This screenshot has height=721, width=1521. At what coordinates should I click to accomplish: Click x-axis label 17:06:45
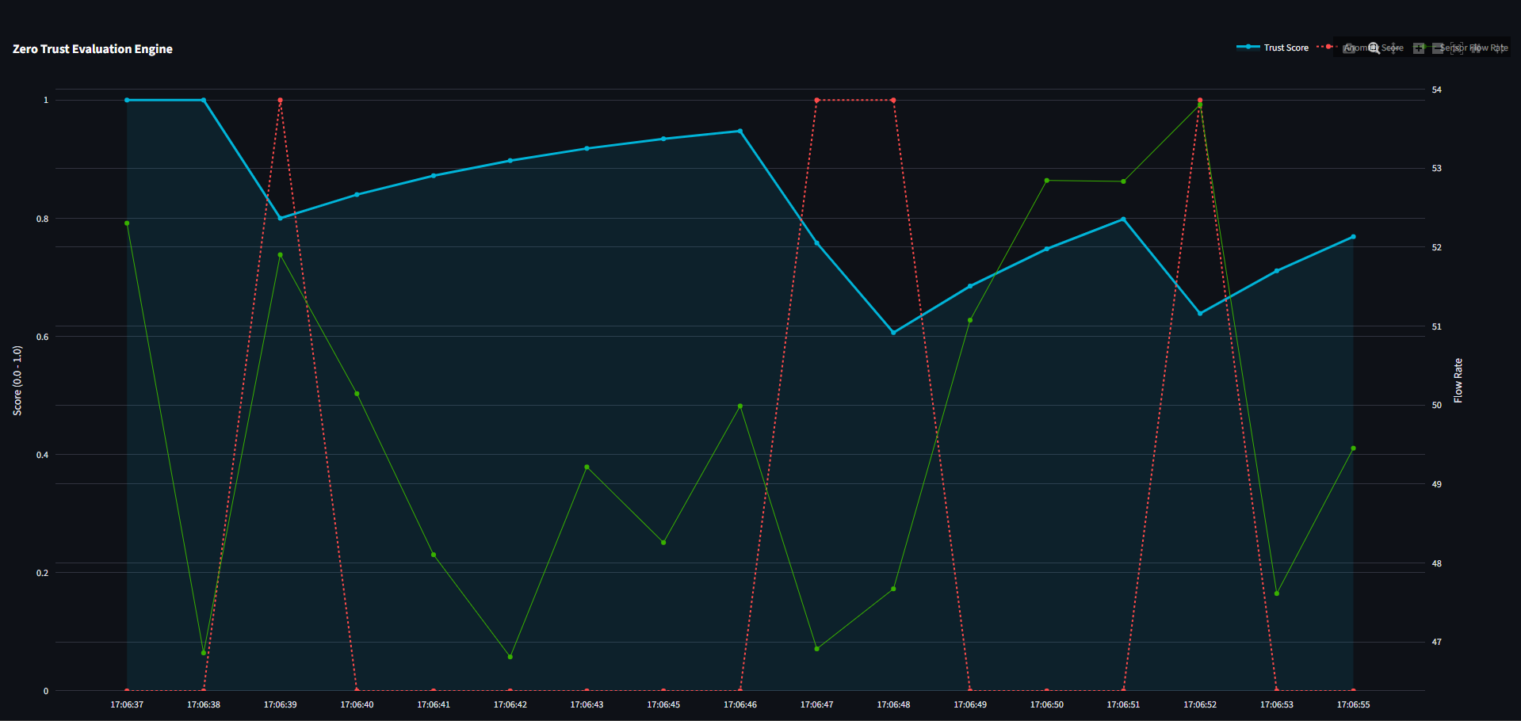(x=663, y=704)
